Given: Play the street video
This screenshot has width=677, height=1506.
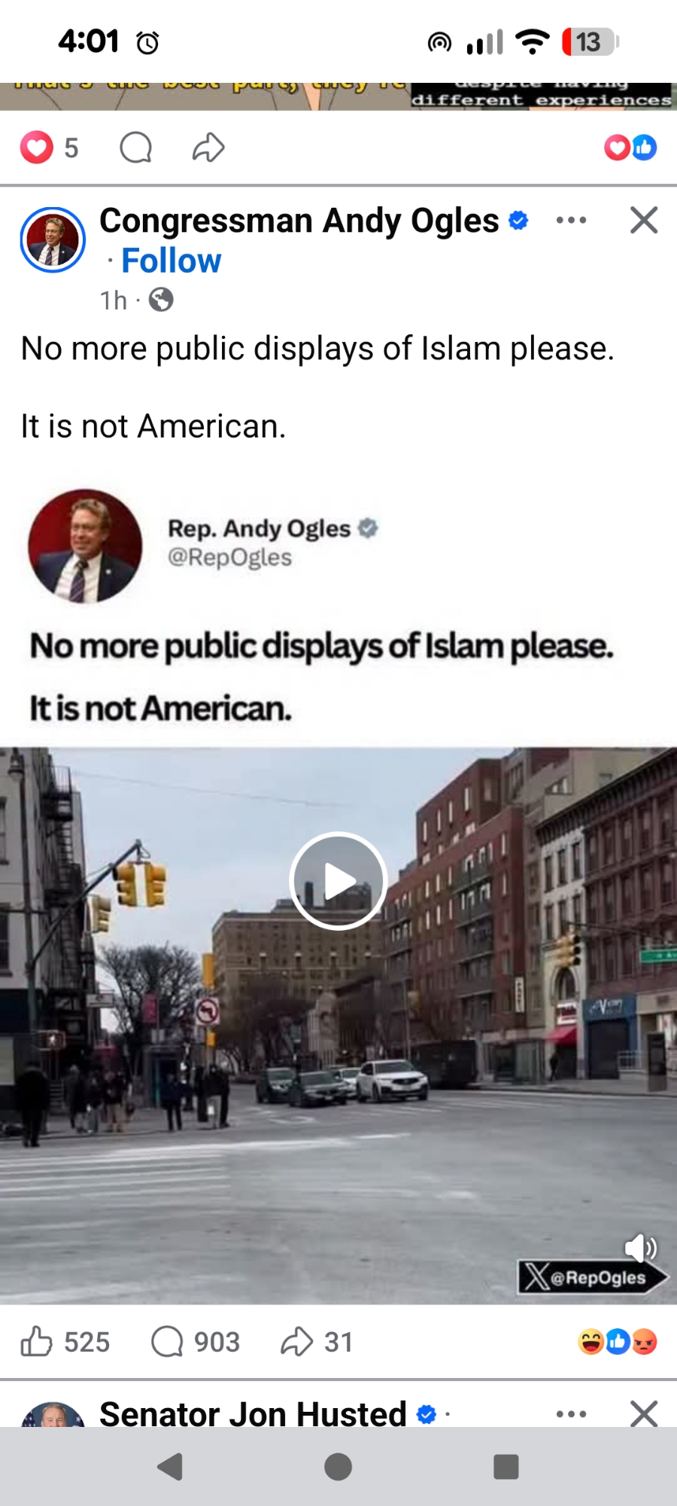Looking at the screenshot, I should coord(338,881).
